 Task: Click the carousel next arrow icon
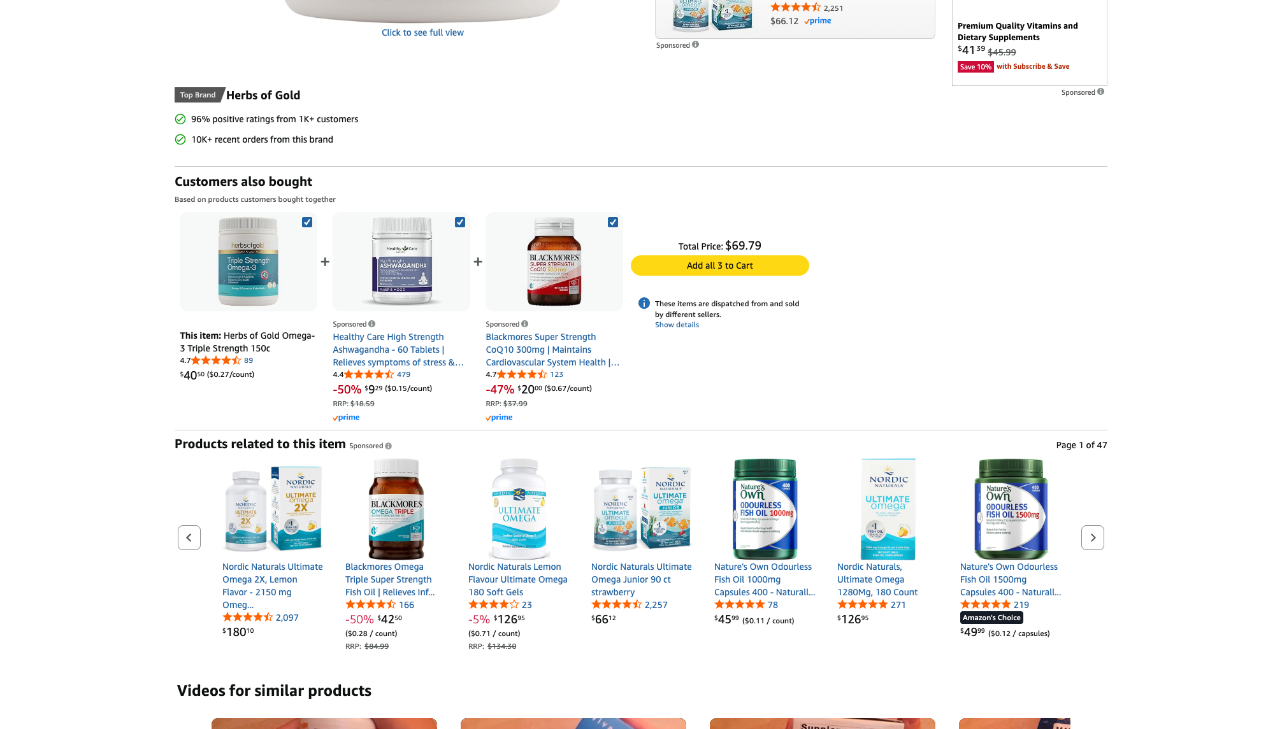(x=1092, y=538)
